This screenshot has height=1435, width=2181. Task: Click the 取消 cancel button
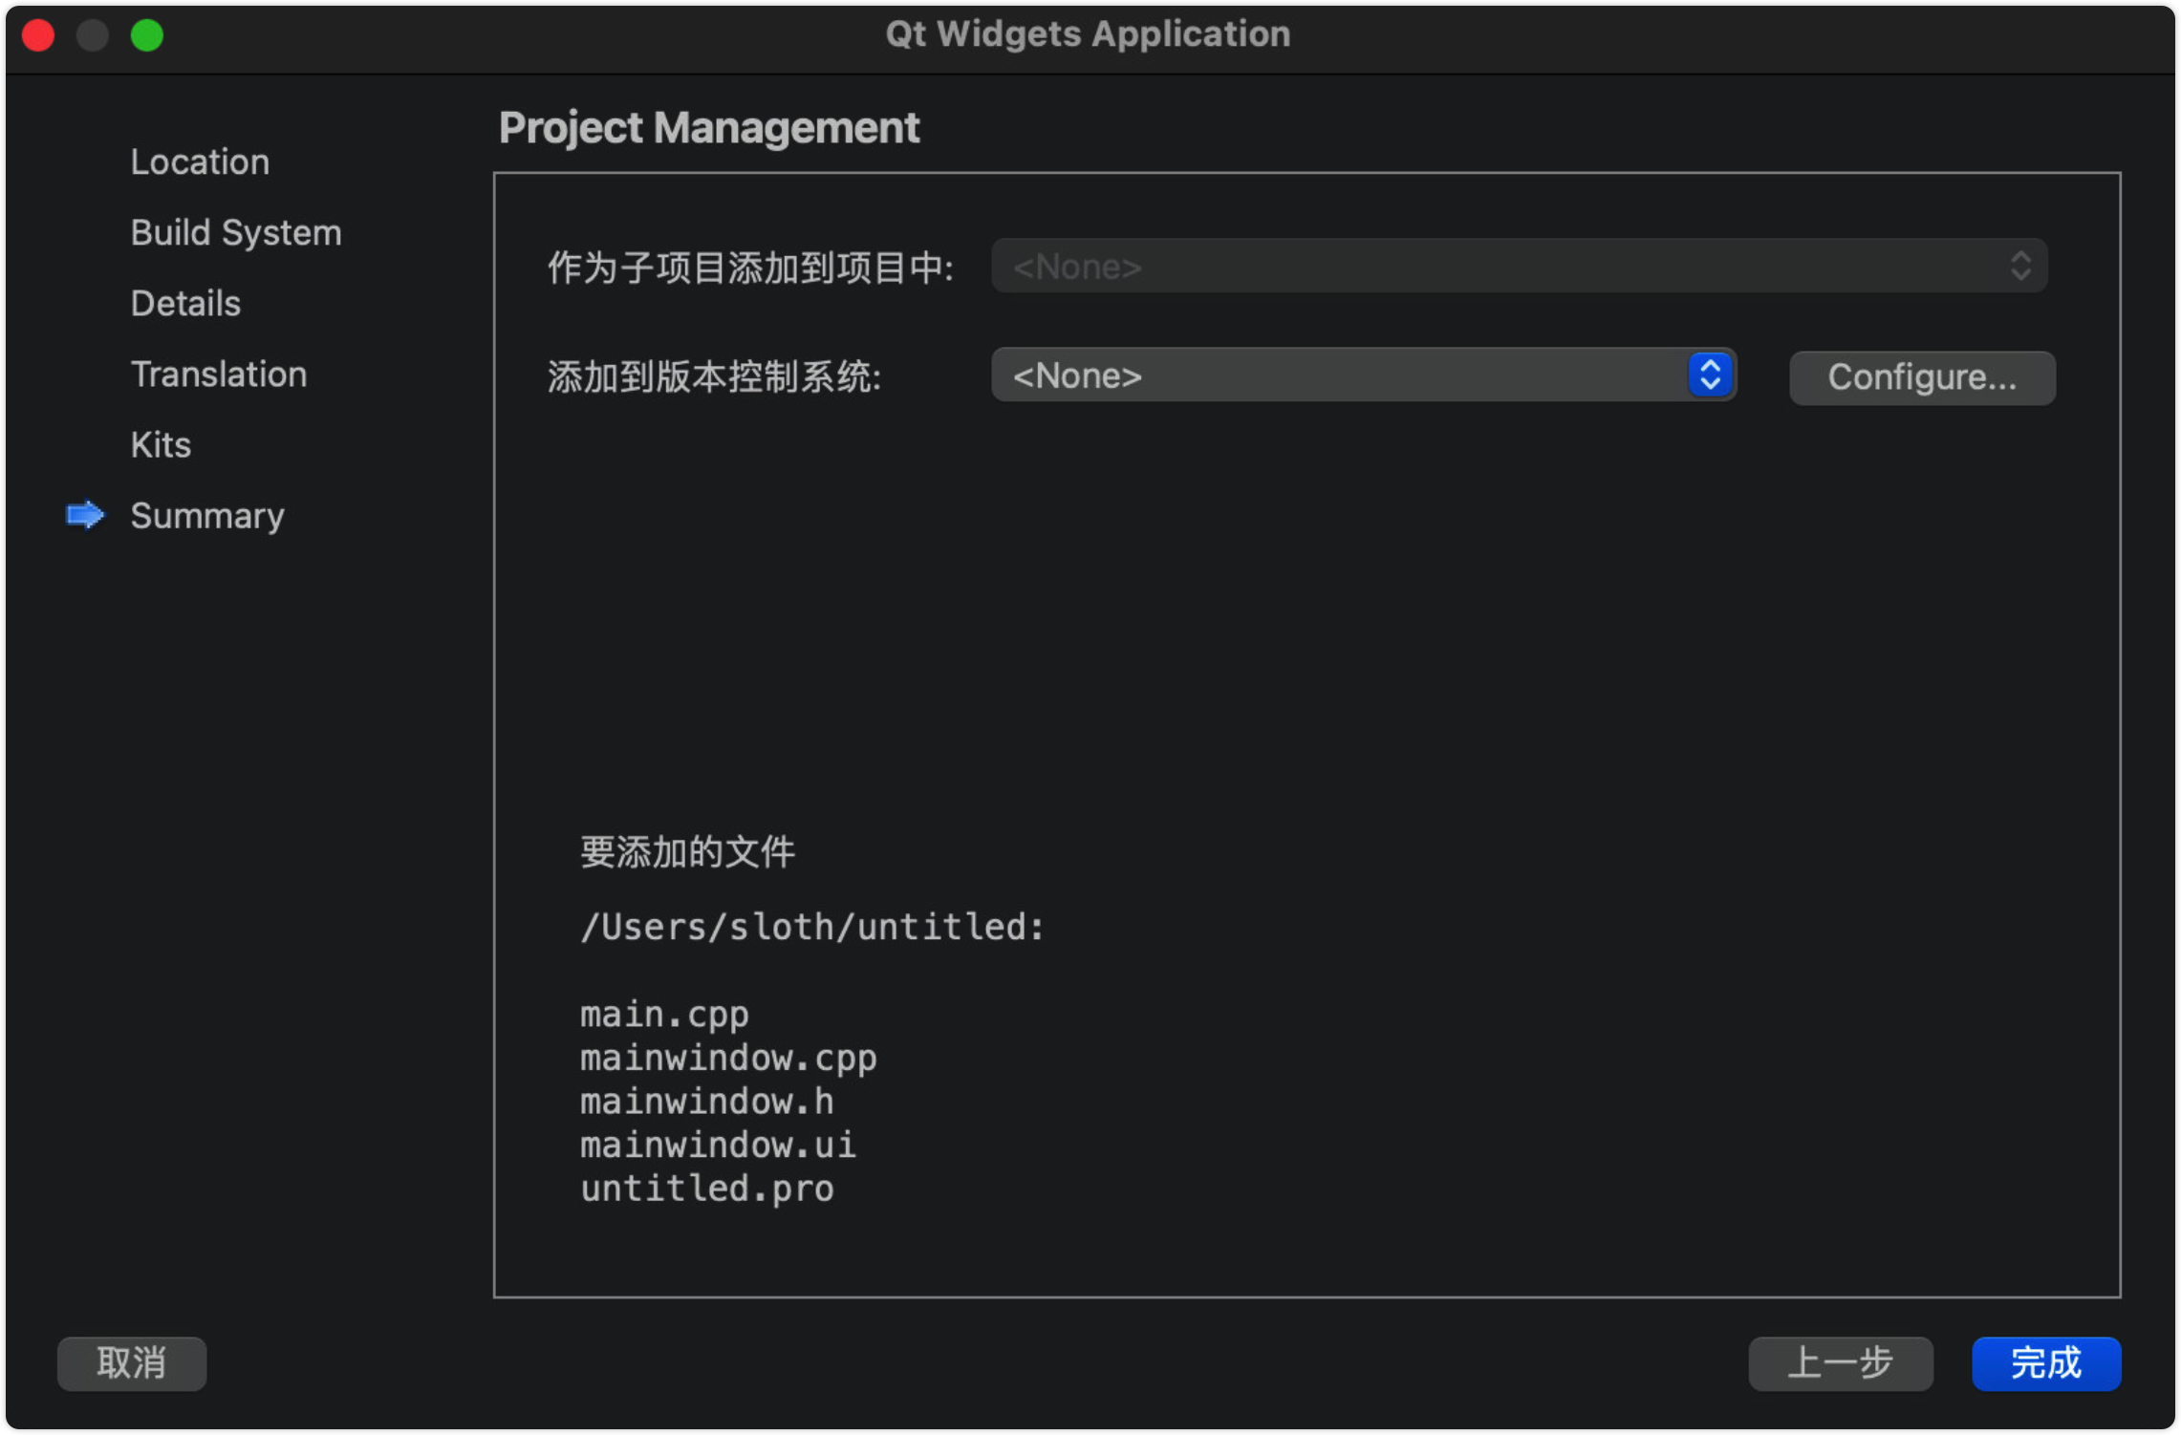point(132,1362)
